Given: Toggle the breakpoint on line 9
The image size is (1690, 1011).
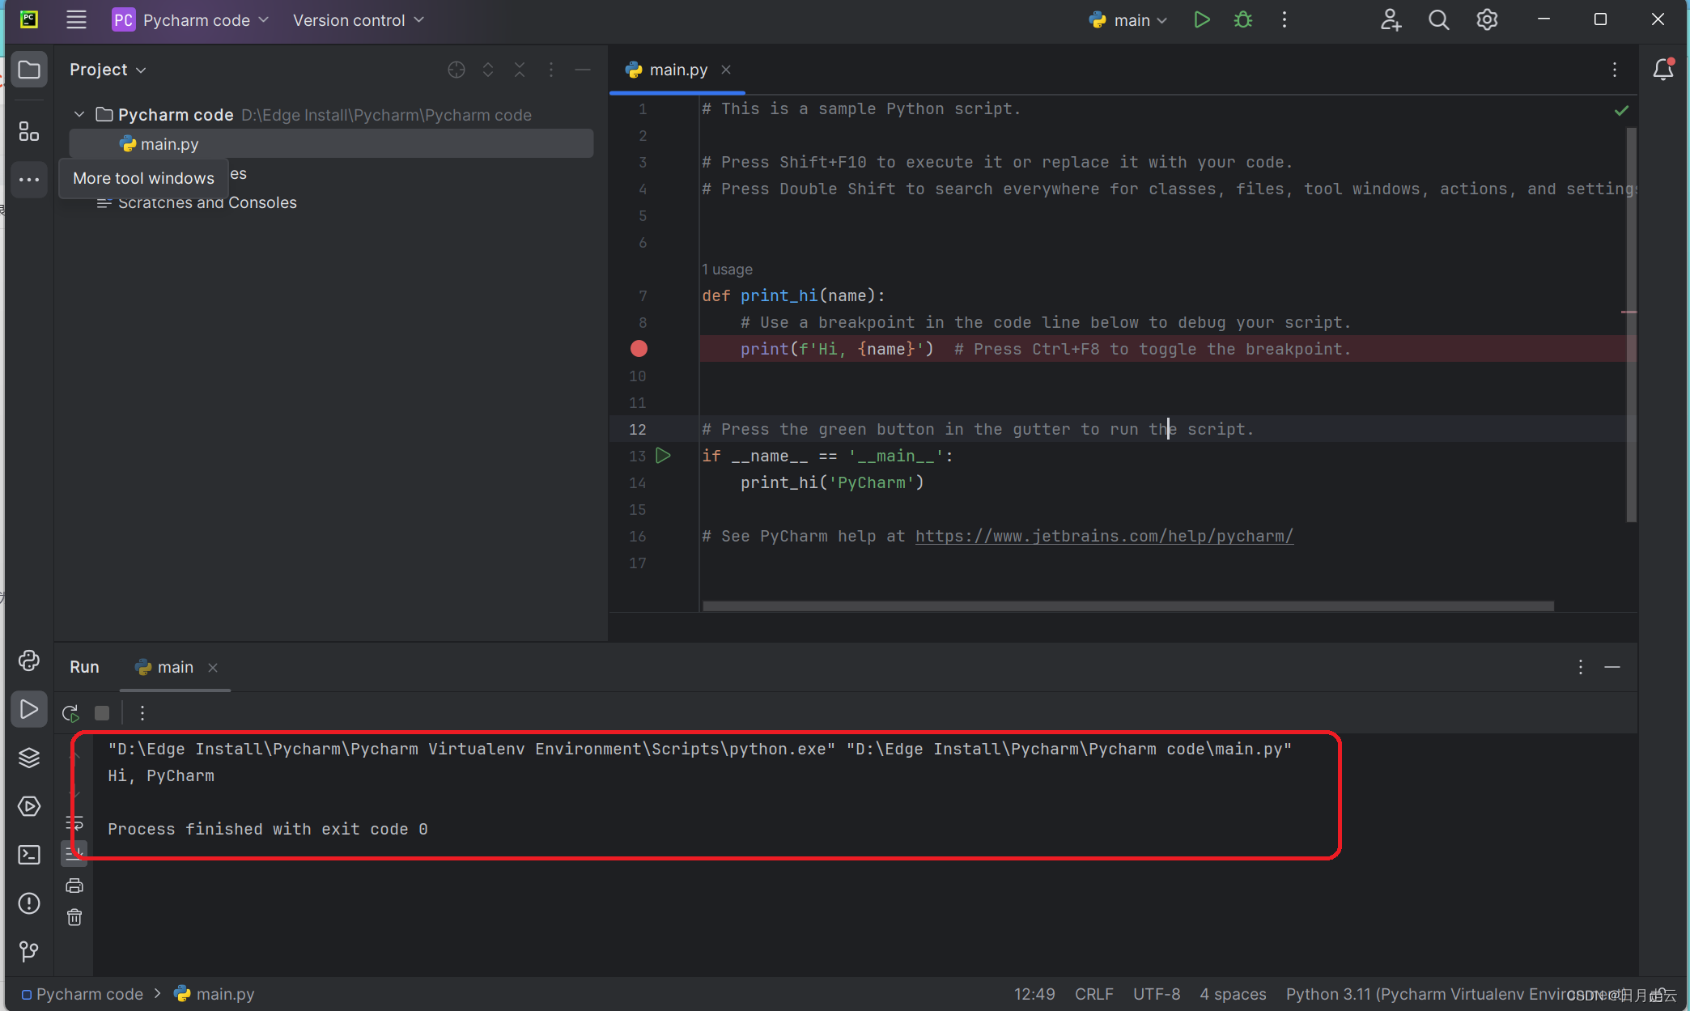Looking at the screenshot, I should [639, 349].
